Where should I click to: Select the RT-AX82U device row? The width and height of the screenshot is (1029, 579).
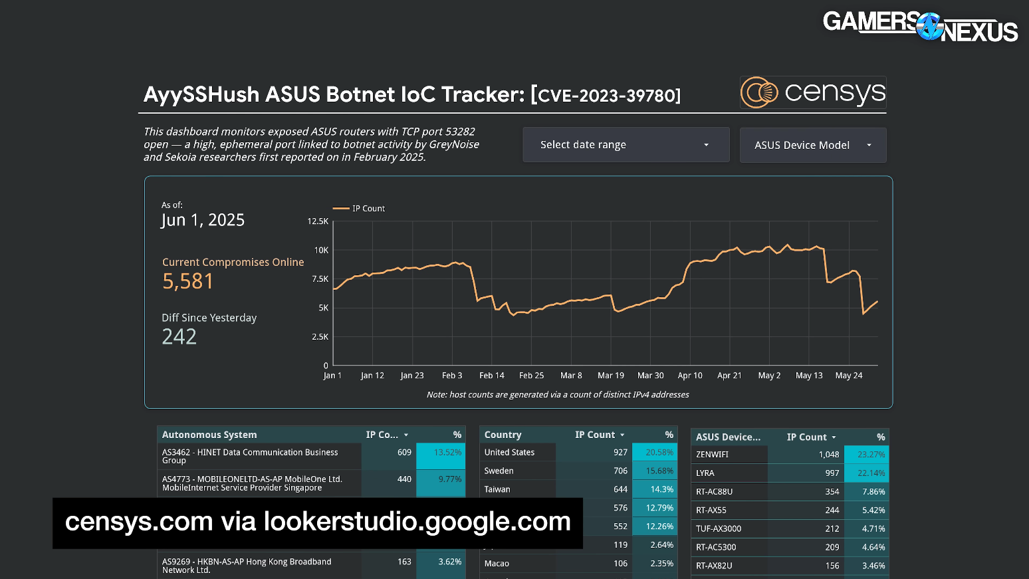pyautogui.click(x=790, y=566)
